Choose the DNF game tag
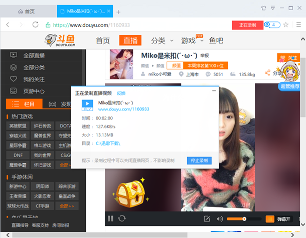This screenshot has height=238, width=306. coord(18,155)
